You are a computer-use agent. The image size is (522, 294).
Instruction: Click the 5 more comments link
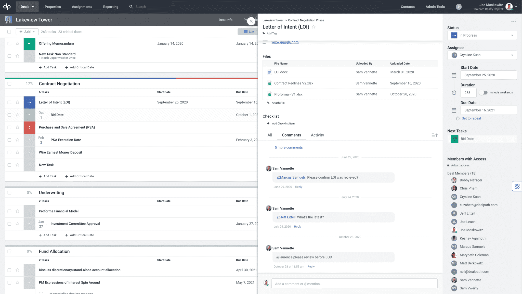click(x=289, y=147)
